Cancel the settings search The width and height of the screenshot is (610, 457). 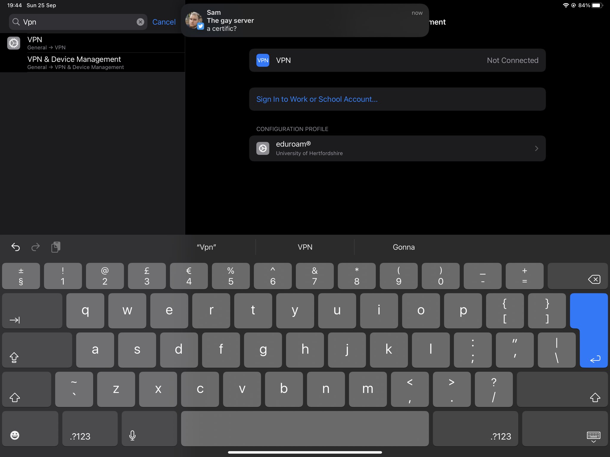(x=164, y=22)
